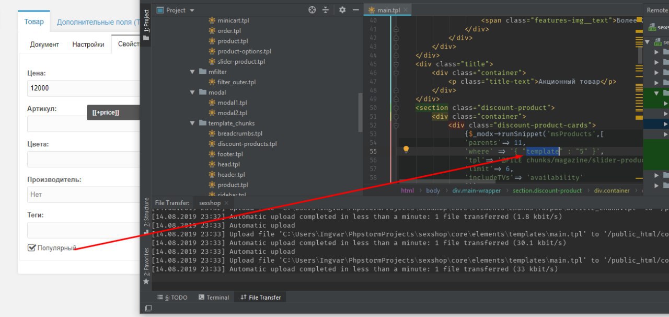
Task: Click the Артикул input field
Action: click(84, 123)
